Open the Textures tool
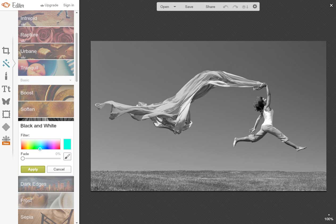The image size is (336, 224). tap(6, 127)
